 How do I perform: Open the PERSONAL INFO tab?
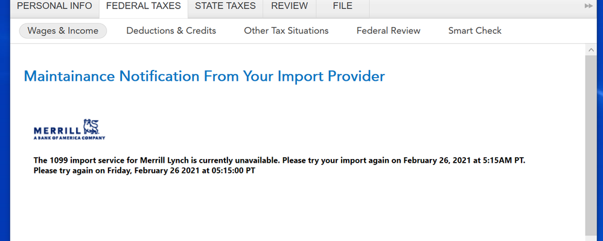[x=54, y=6]
